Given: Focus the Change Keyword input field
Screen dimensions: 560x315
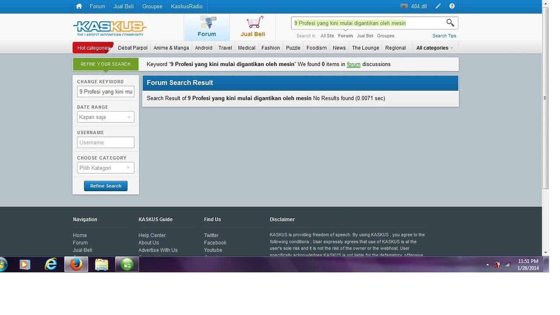Looking at the screenshot, I should (x=105, y=91).
